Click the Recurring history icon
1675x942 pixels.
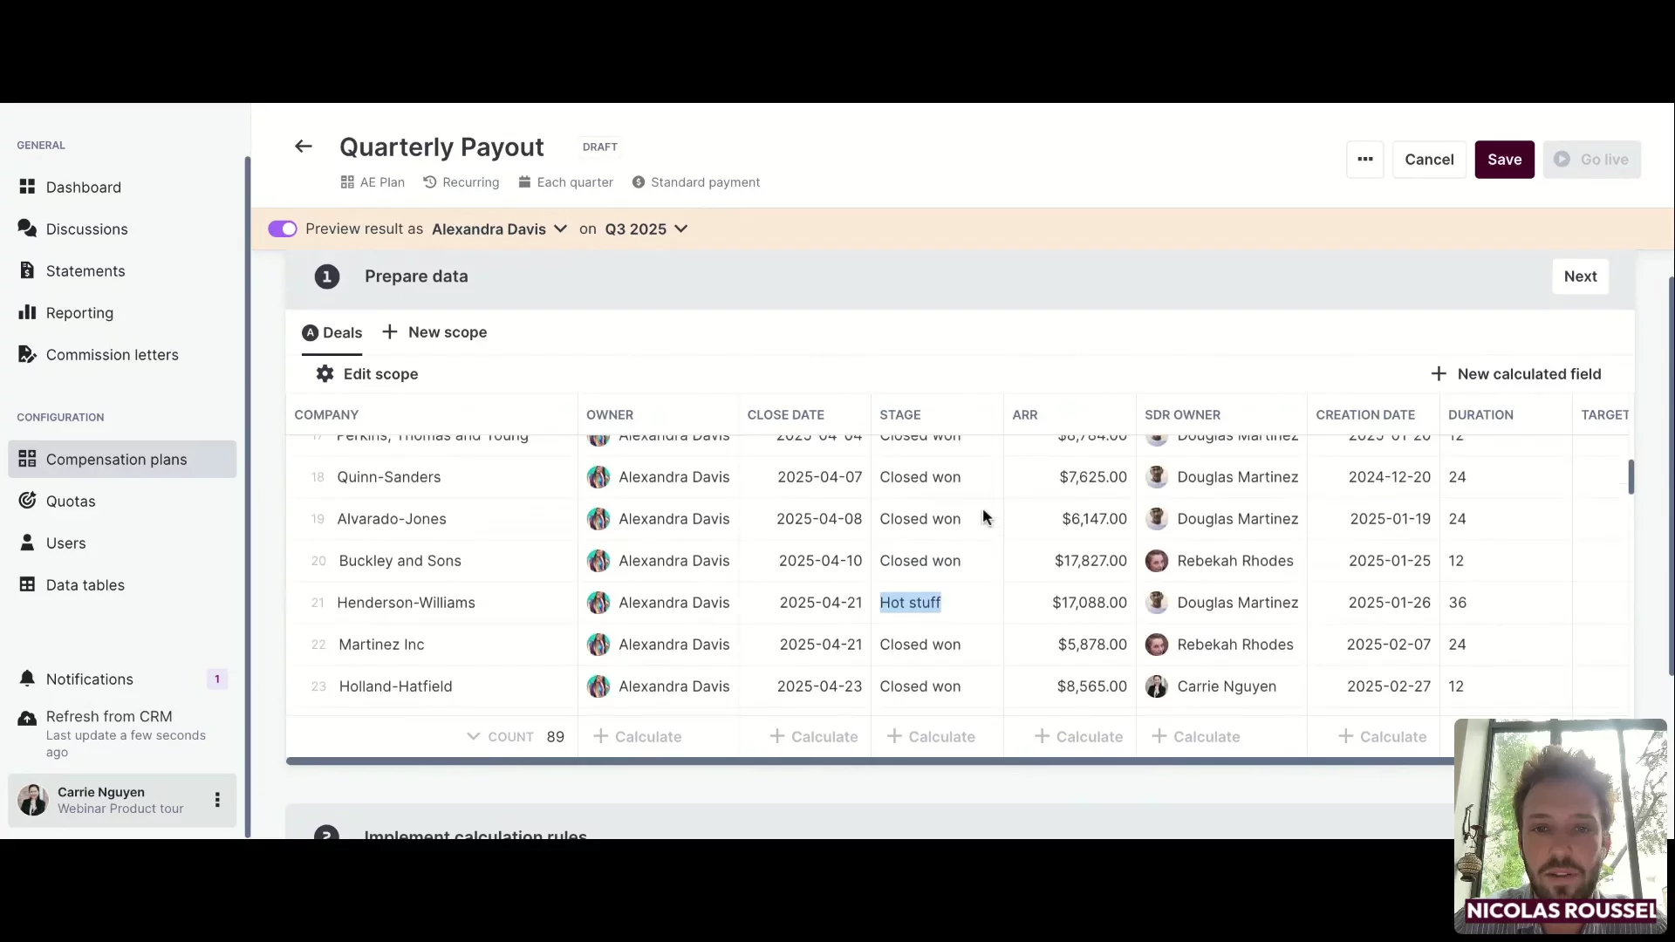(x=430, y=182)
